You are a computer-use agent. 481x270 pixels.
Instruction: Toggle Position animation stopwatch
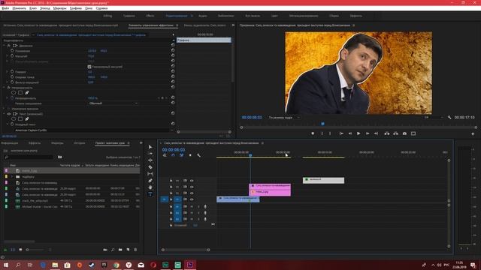[x=12, y=51]
